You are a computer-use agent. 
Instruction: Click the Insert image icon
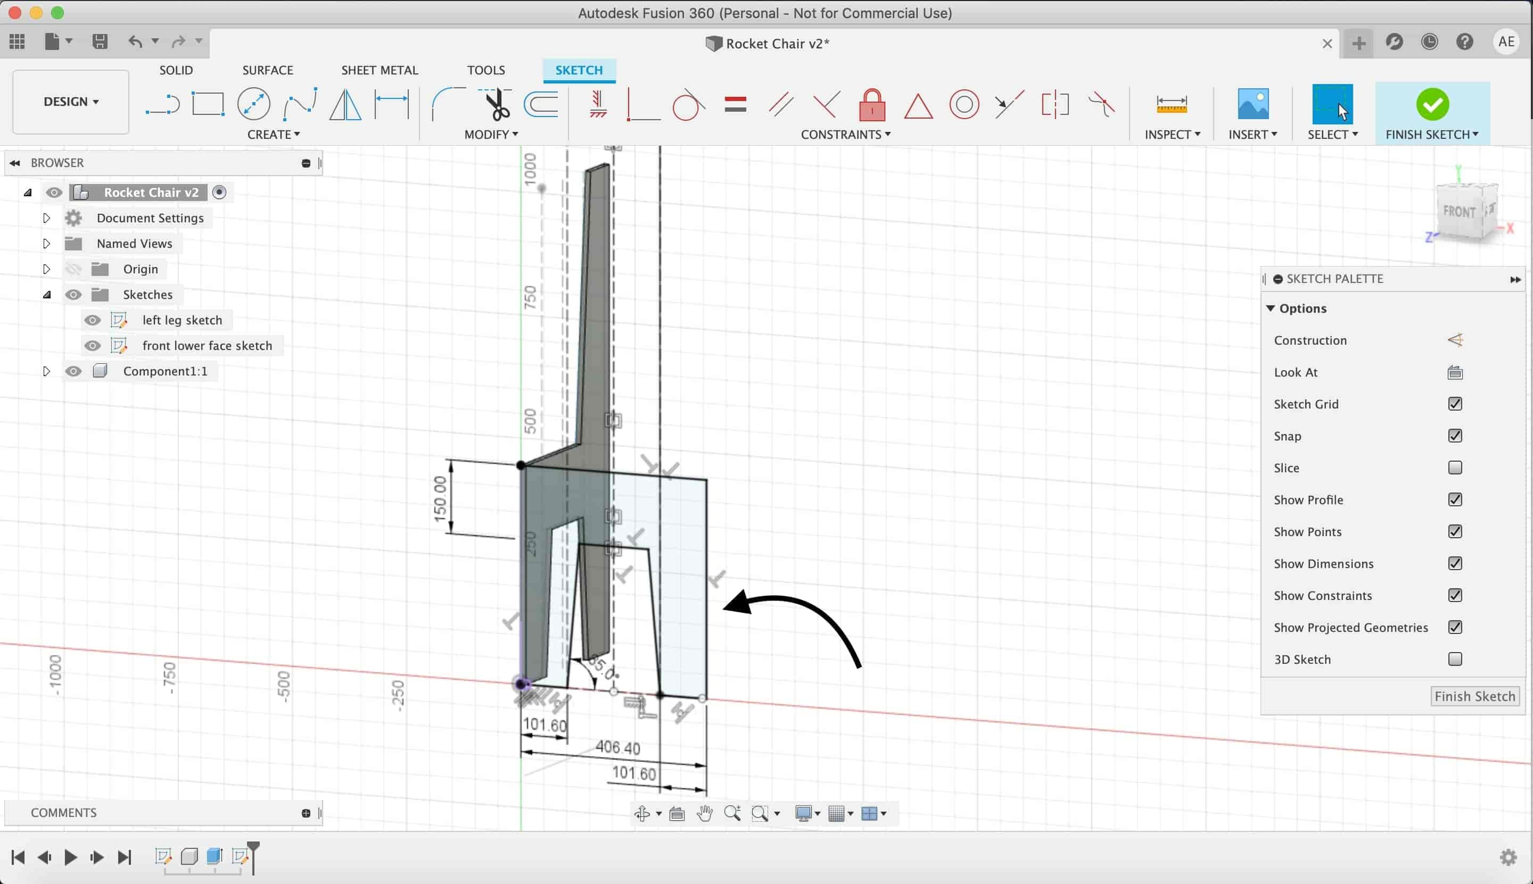pyautogui.click(x=1253, y=104)
